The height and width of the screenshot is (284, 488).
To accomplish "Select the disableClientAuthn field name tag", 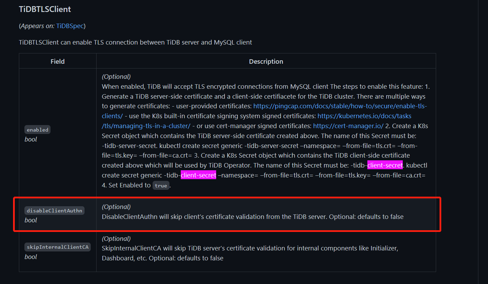I will (54, 211).
